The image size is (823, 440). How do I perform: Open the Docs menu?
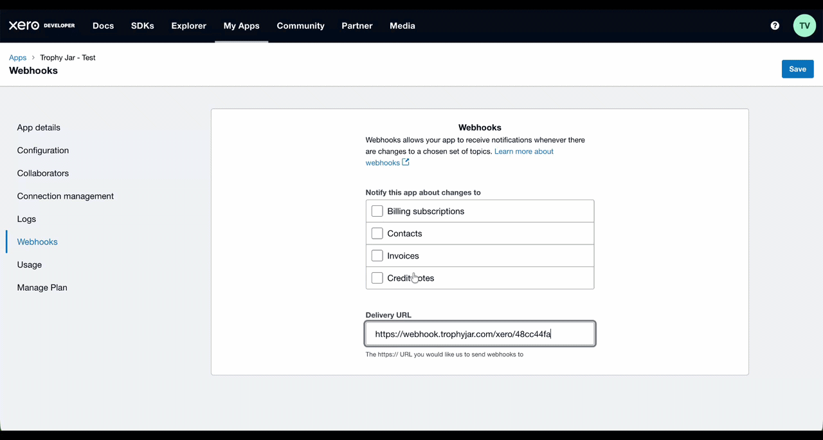tap(103, 26)
